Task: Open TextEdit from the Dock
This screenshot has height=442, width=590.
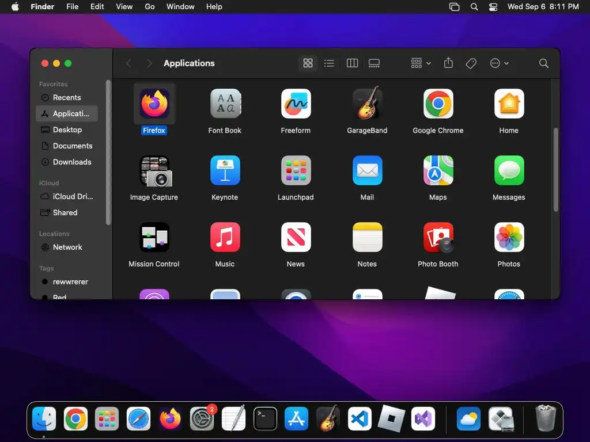Action: (234, 418)
